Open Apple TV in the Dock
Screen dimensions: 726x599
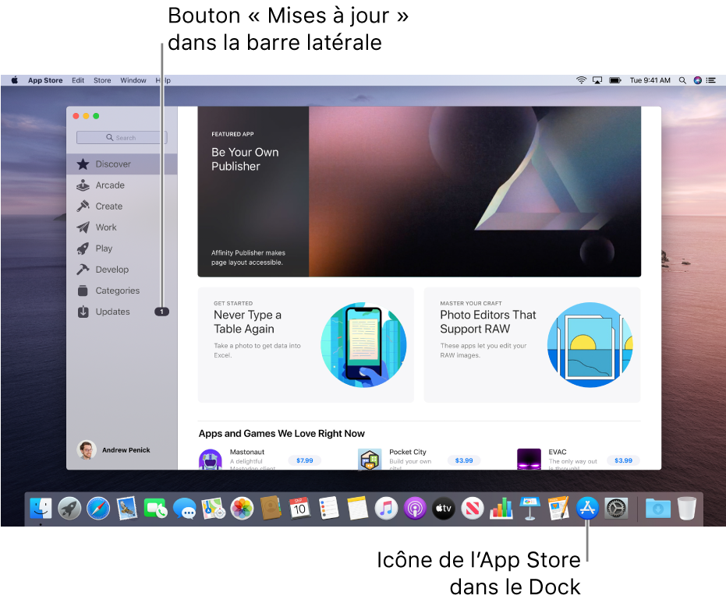[x=444, y=509]
